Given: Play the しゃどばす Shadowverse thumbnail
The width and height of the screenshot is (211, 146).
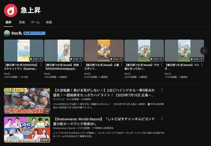Looking at the screenshot, I should click(27, 129).
